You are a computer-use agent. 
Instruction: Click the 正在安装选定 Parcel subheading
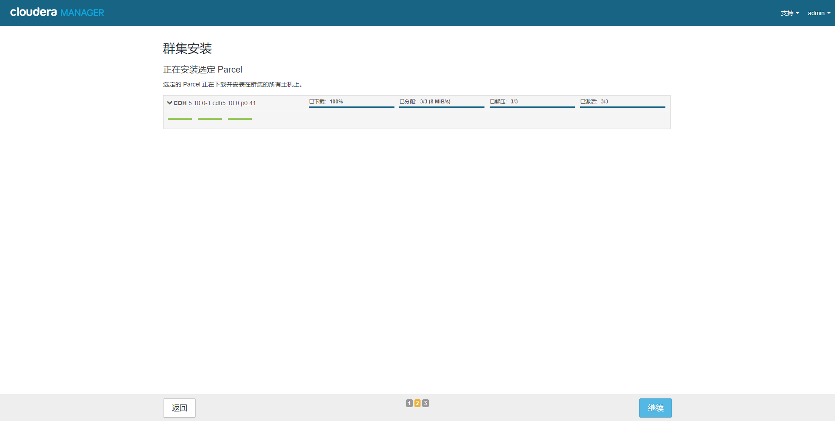203,70
